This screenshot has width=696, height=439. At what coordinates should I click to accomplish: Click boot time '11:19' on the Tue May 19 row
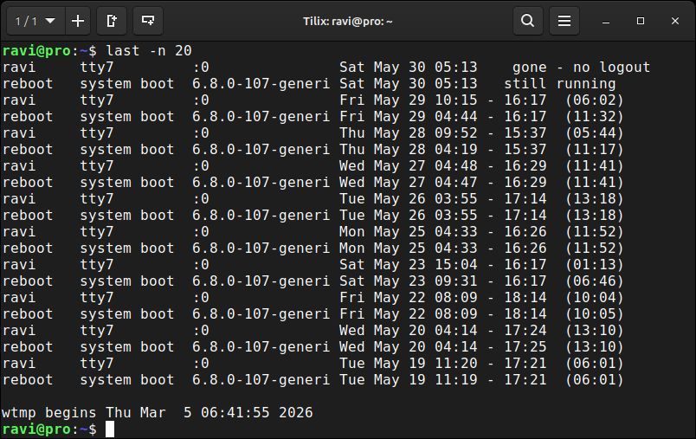[456, 379]
